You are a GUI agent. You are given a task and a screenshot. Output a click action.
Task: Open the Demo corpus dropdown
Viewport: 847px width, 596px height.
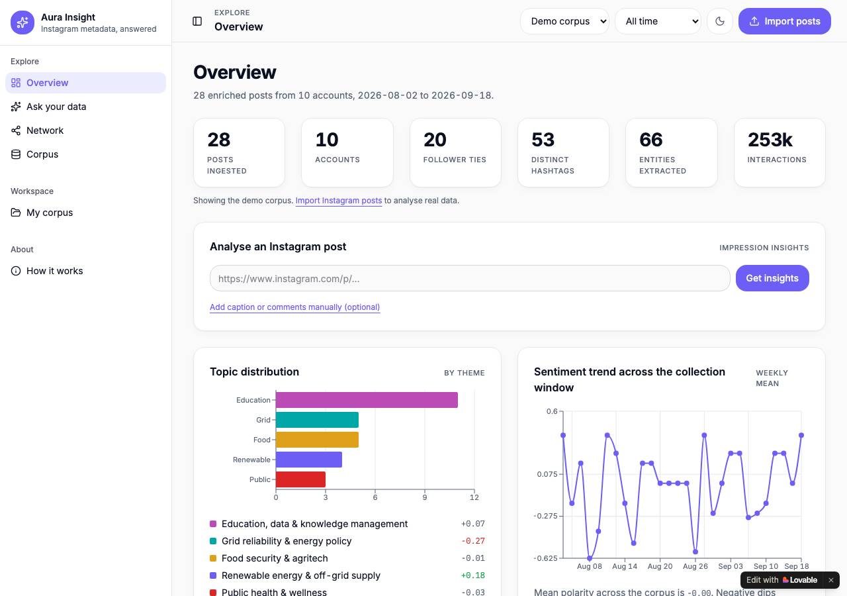coord(564,21)
